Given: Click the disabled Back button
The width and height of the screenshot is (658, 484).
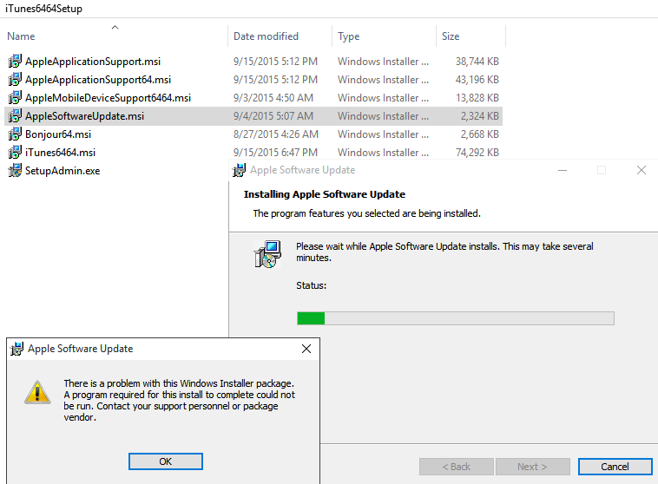Looking at the screenshot, I should 456,467.
